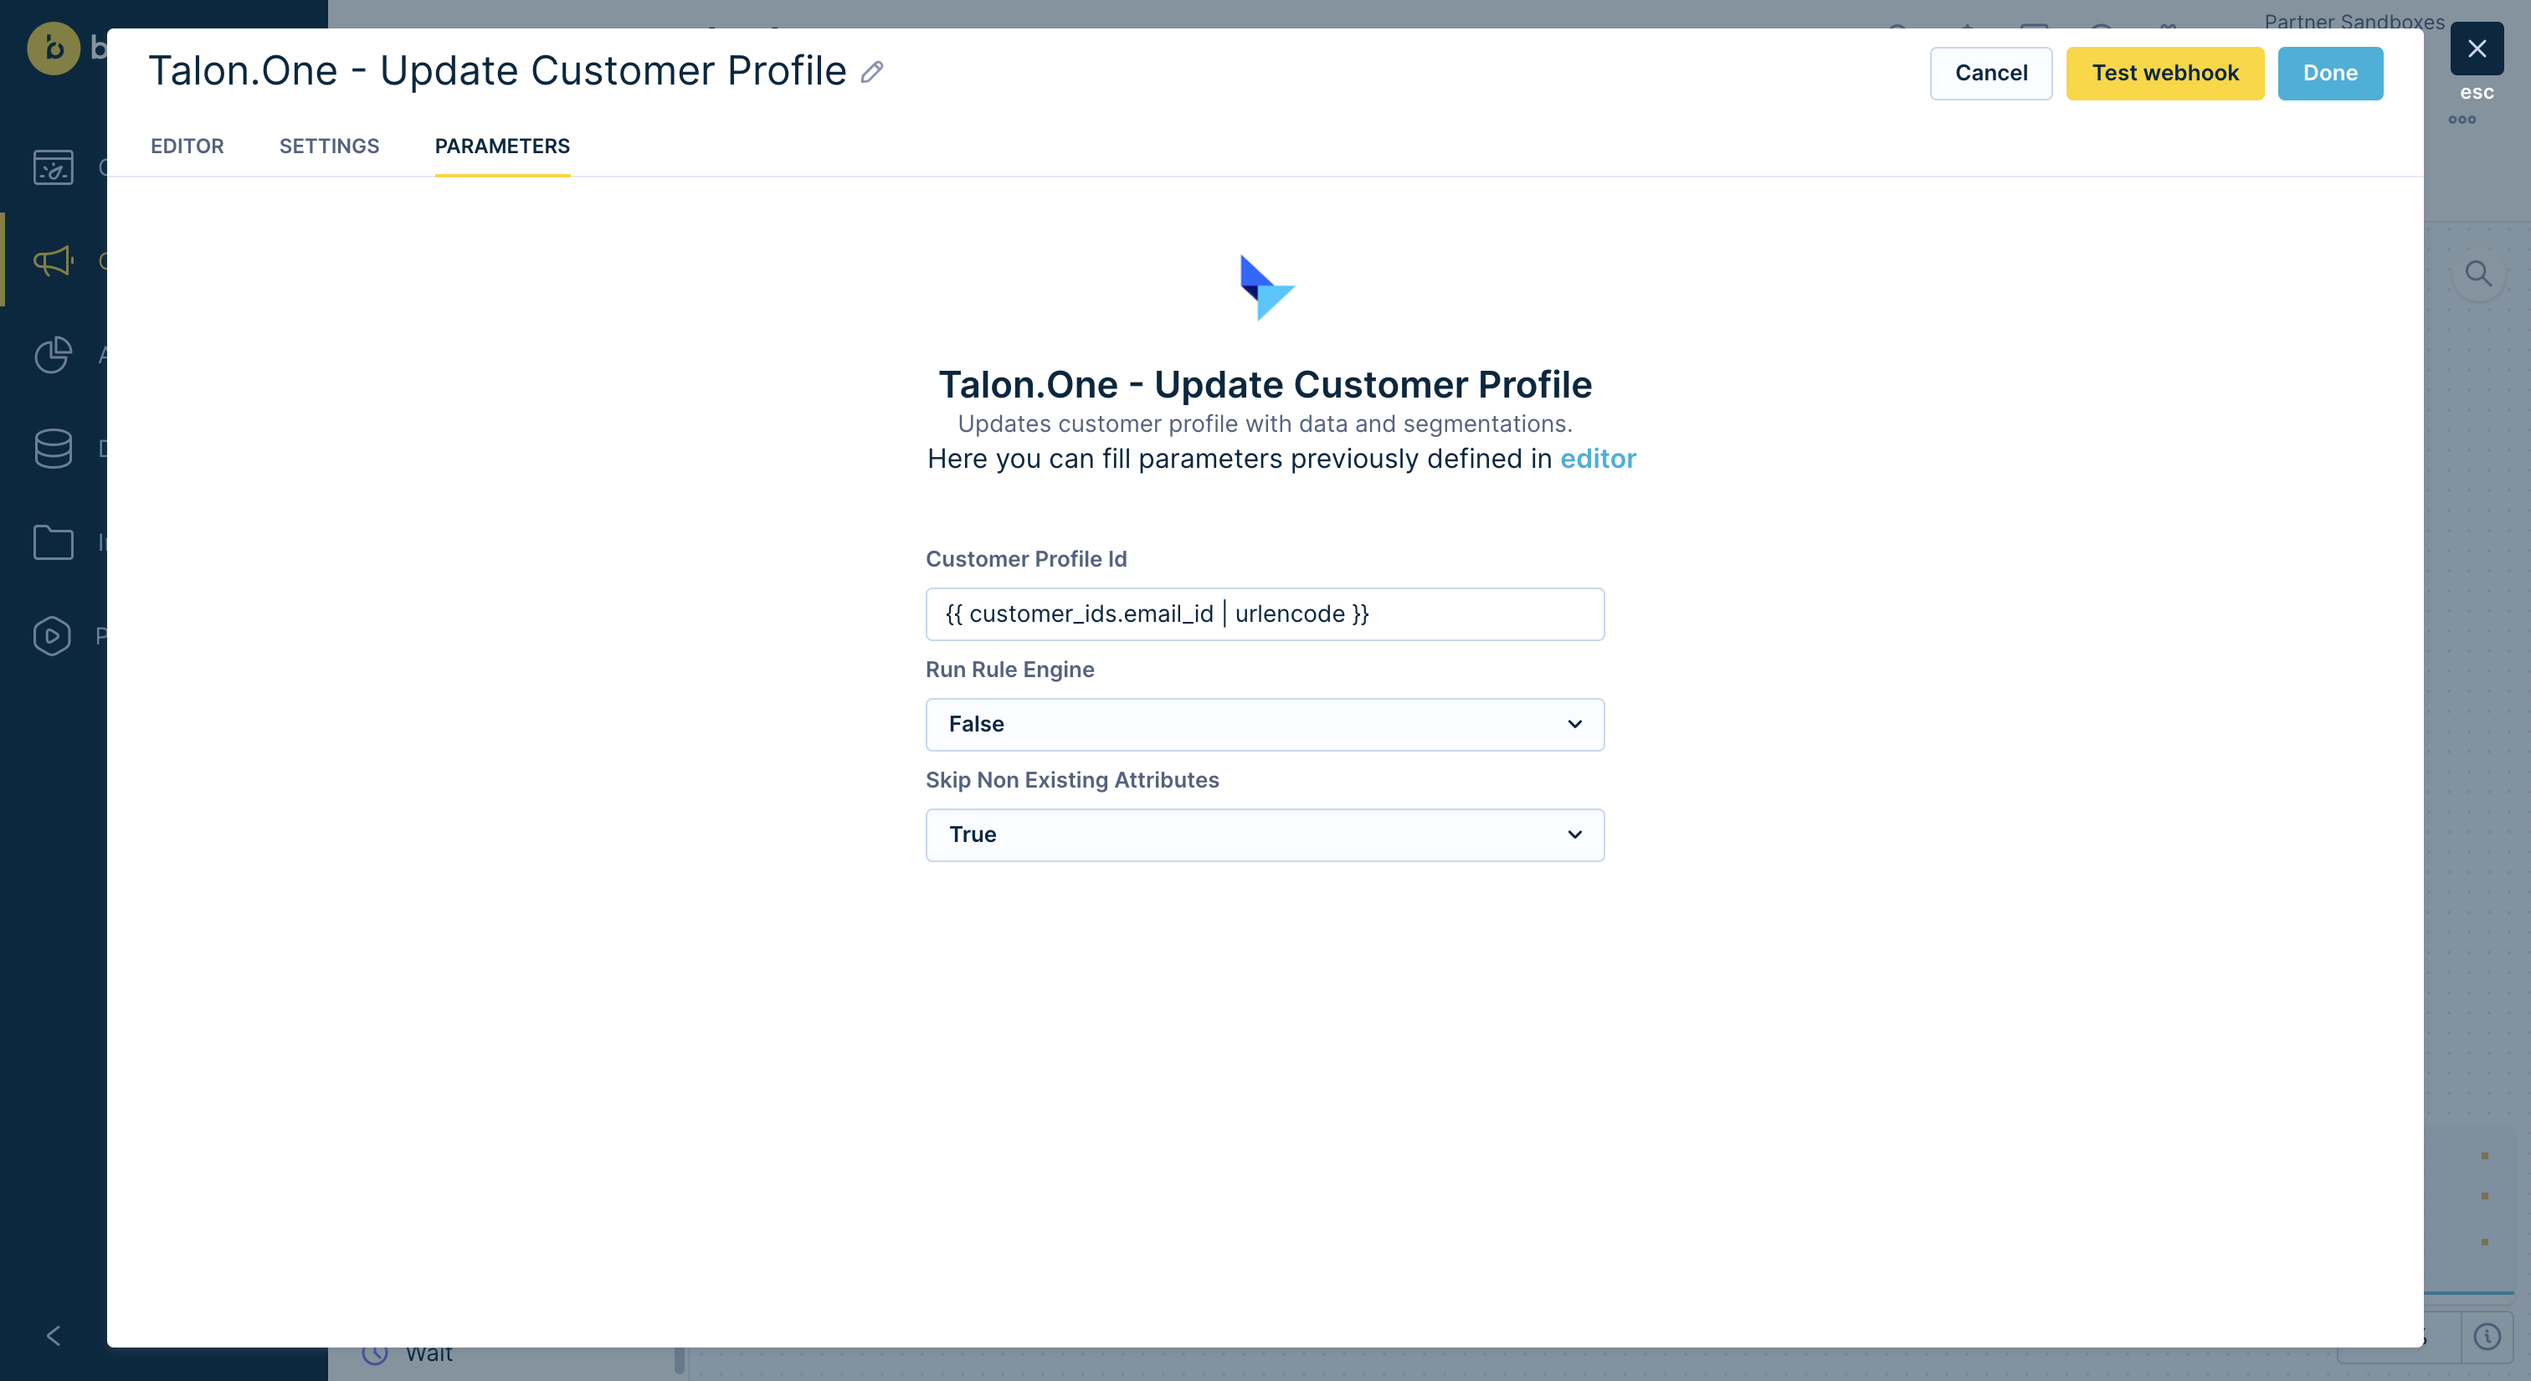Switch to the EDITOR tab
This screenshot has height=1381, width=2531.
point(187,146)
